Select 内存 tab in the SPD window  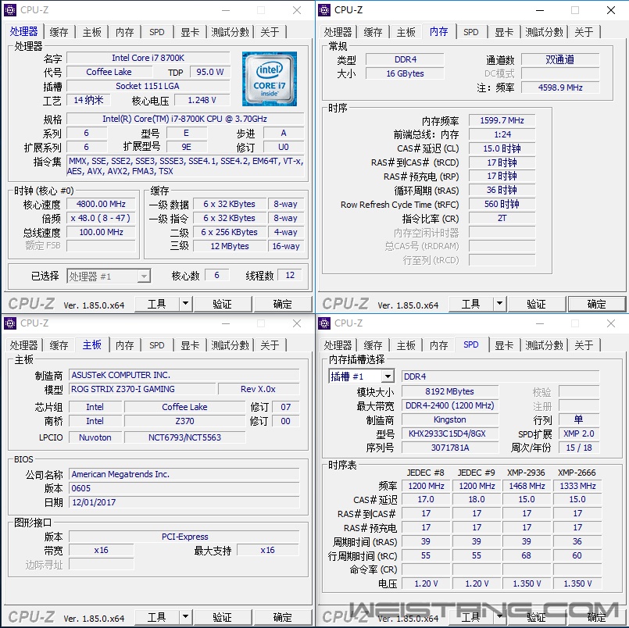pos(439,345)
